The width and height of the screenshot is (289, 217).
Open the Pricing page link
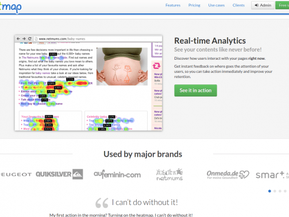point(194,5)
